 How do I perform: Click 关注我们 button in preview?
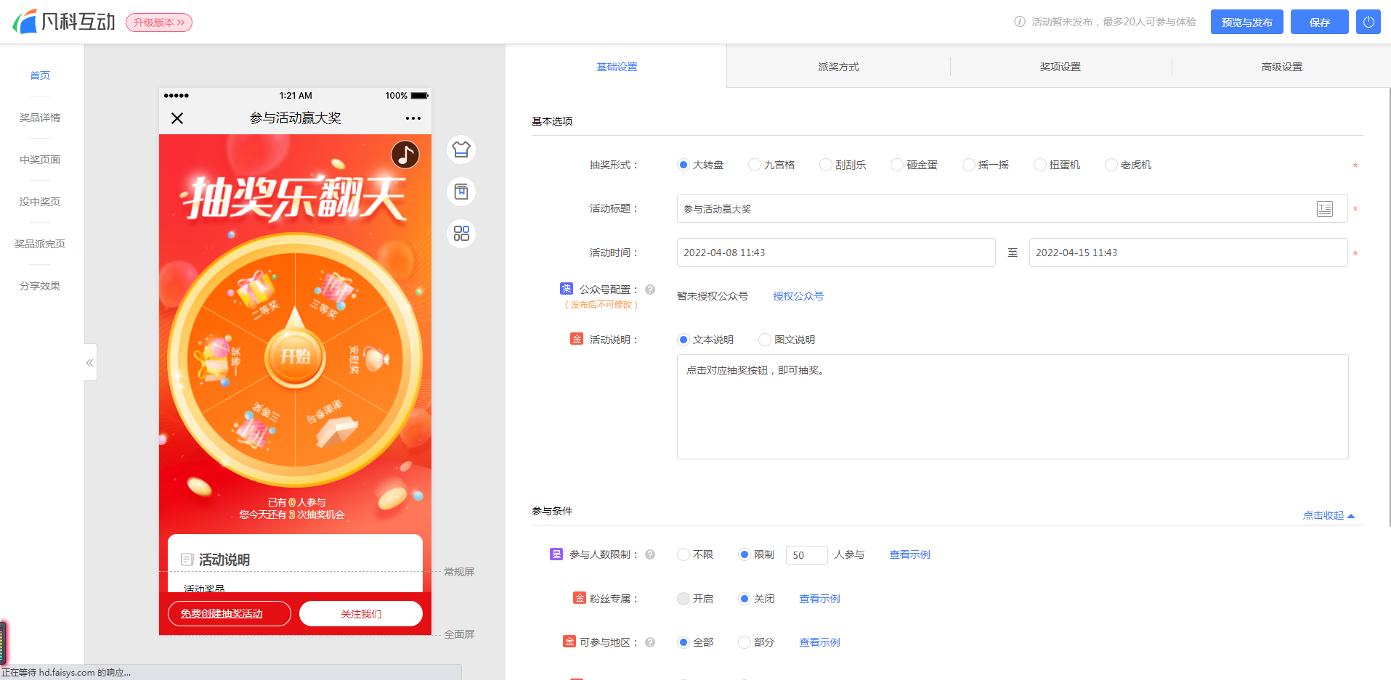(361, 613)
